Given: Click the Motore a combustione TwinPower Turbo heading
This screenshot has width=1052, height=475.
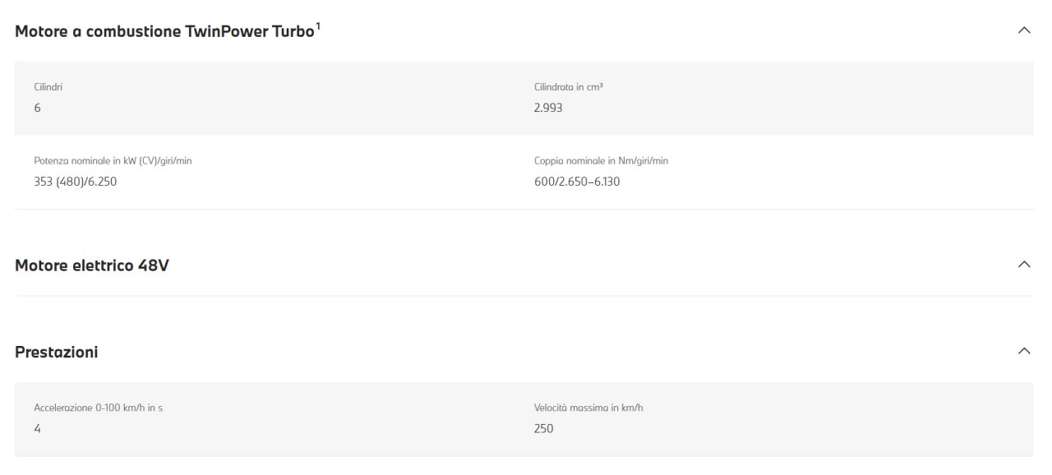Looking at the screenshot, I should point(164,32).
